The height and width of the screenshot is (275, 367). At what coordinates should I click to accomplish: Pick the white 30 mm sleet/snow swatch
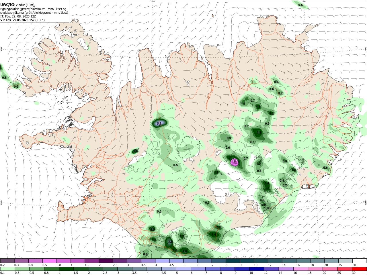(x=360, y=261)
